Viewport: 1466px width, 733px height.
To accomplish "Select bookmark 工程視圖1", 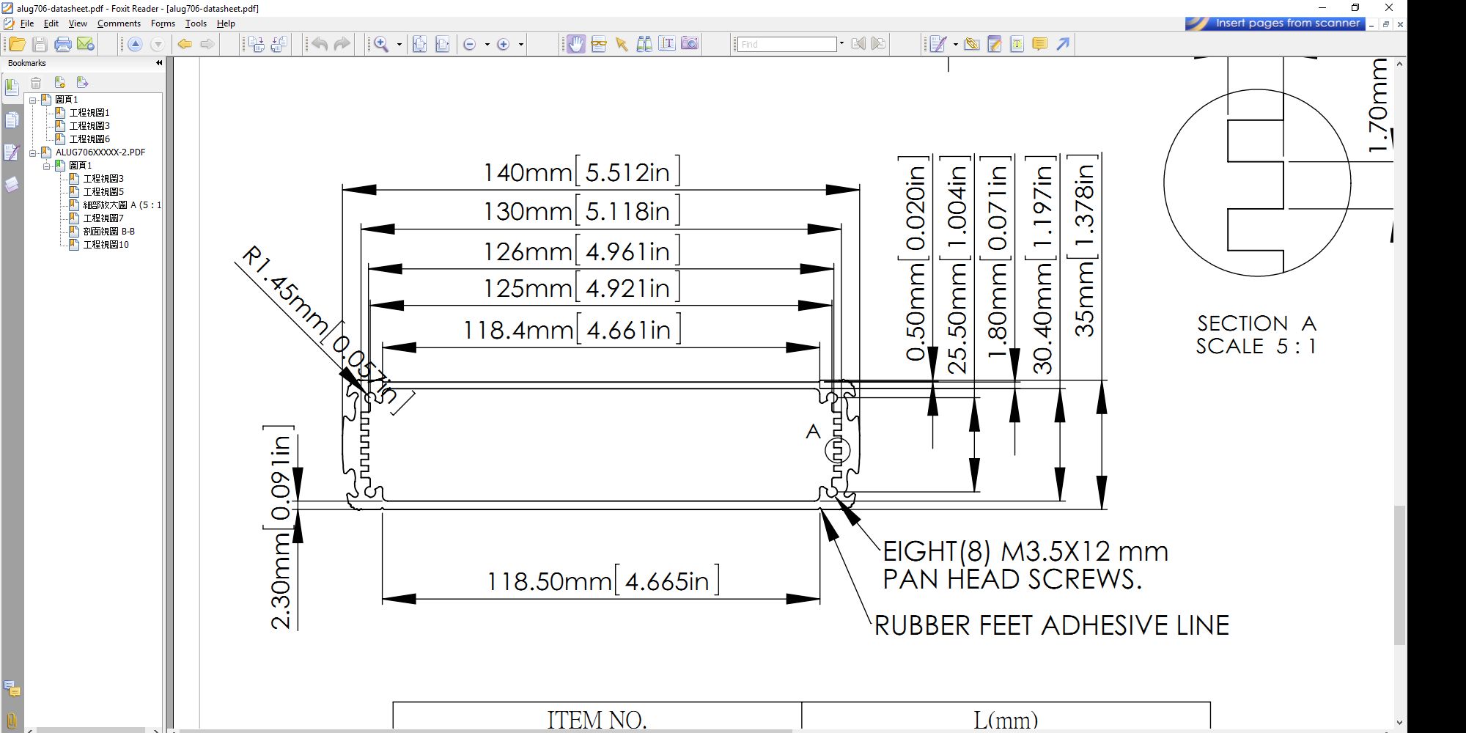I will 89,113.
